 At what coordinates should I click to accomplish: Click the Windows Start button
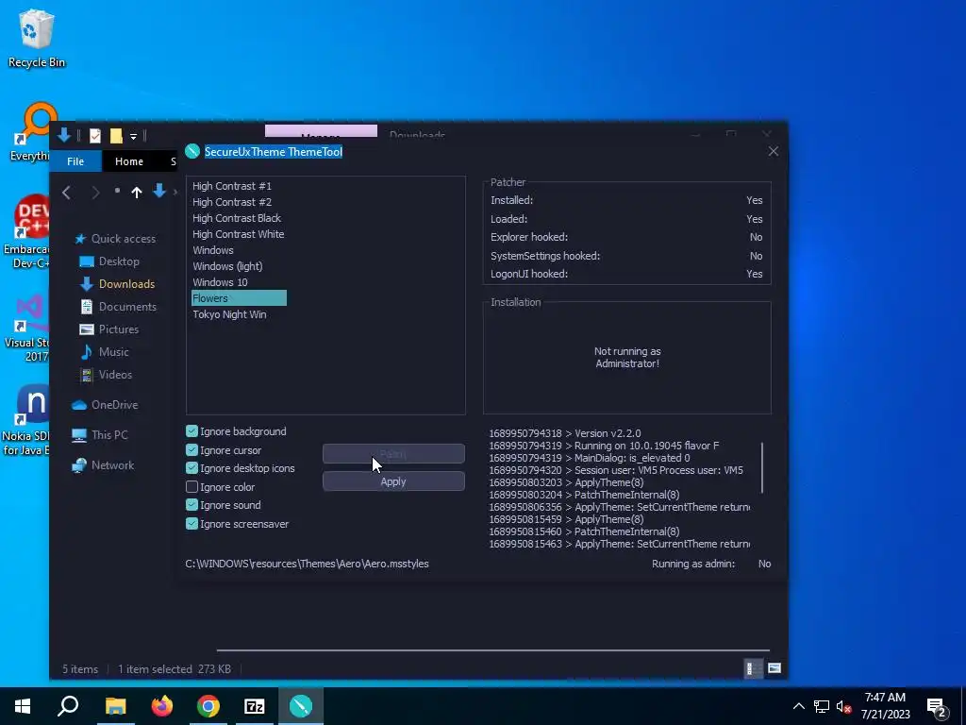coord(23,706)
